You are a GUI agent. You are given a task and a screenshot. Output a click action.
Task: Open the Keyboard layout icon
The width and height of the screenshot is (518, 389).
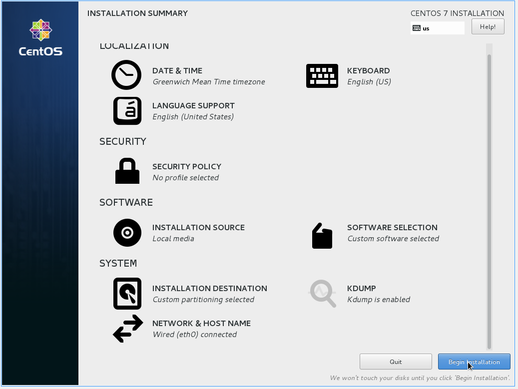[322, 76]
